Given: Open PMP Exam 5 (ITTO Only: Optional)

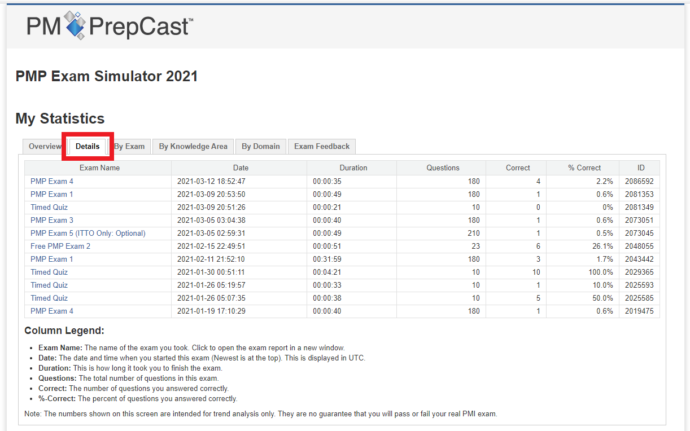Looking at the screenshot, I should pyautogui.click(x=88, y=234).
